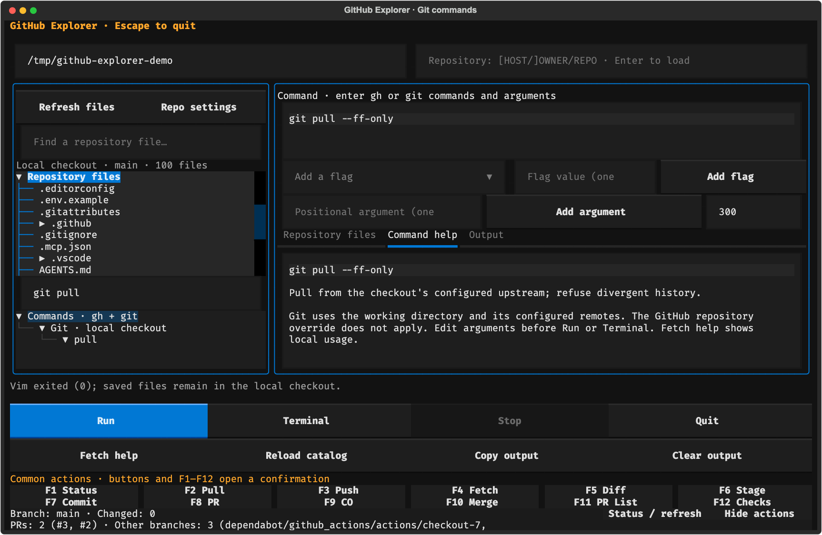The width and height of the screenshot is (822, 535).
Task: Open the Output tab
Action: coord(486,235)
